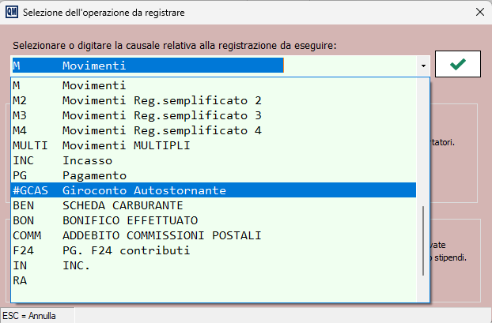Screen dimensions: 492x323
Task: Click the QM application icon in title bar
Action: [x=10, y=12]
